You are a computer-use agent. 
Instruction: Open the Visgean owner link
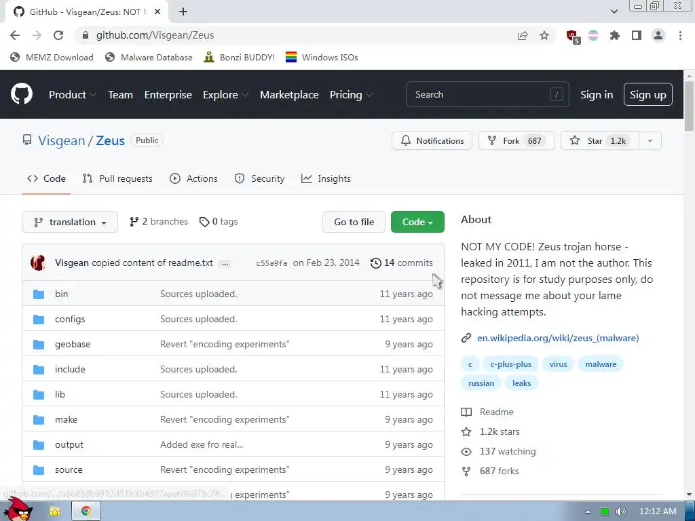[61, 140]
